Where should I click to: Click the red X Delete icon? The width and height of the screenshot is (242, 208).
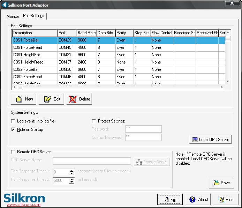[x=73, y=99]
